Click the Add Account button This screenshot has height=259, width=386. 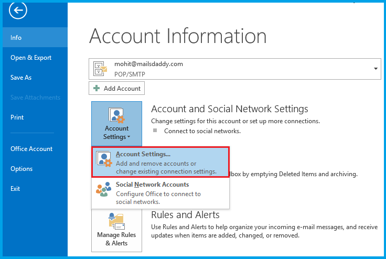(x=116, y=88)
